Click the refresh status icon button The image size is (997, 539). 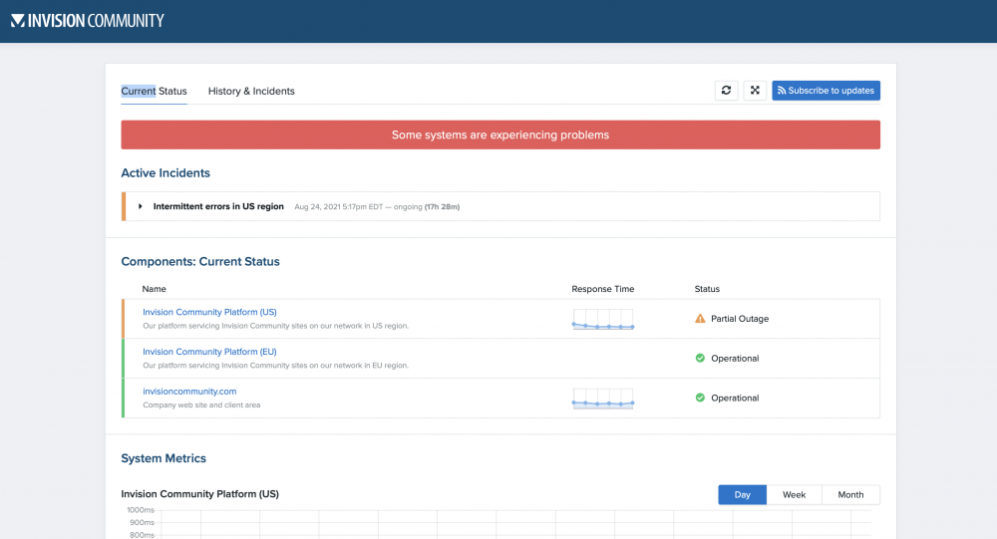(726, 91)
